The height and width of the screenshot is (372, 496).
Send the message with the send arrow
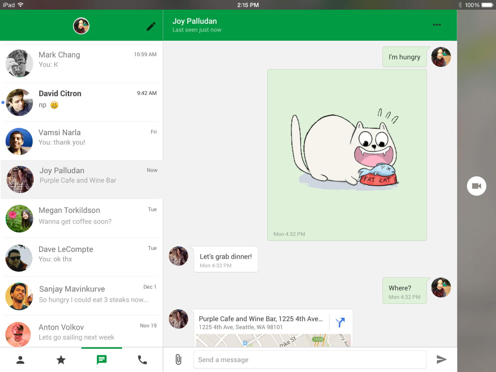click(x=442, y=360)
